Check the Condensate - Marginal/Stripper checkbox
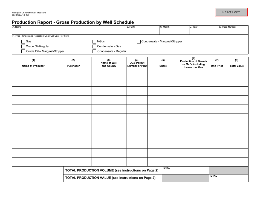 139,42
